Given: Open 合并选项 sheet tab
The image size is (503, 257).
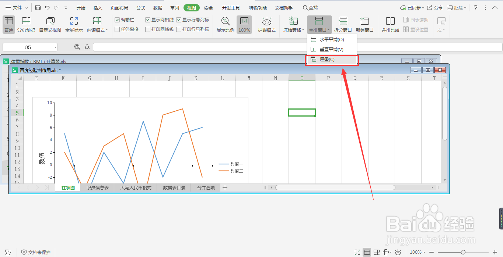Looking at the screenshot, I should coord(206,188).
